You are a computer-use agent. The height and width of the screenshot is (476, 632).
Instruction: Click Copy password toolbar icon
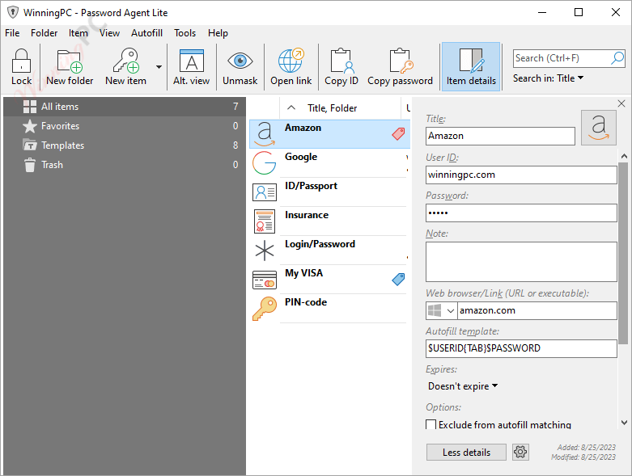[x=400, y=67]
